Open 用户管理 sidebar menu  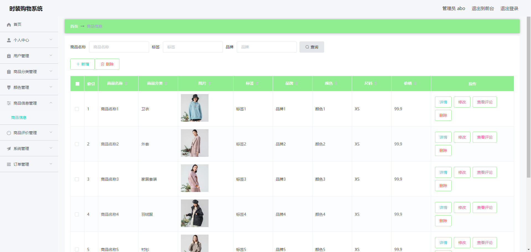point(29,56)
